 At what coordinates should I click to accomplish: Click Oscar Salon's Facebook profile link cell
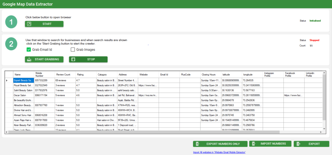click(294, 95)
